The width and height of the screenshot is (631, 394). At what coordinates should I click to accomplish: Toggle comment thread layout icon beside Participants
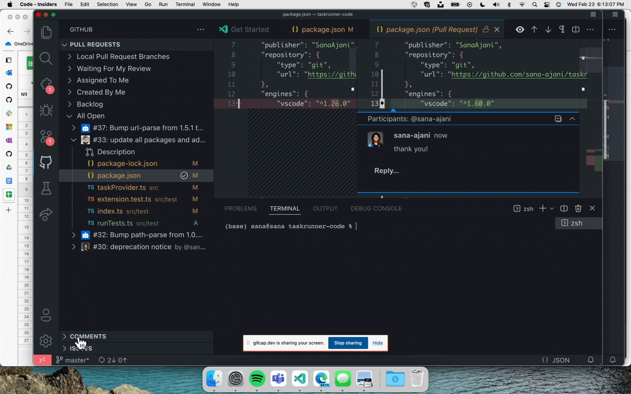558,119
